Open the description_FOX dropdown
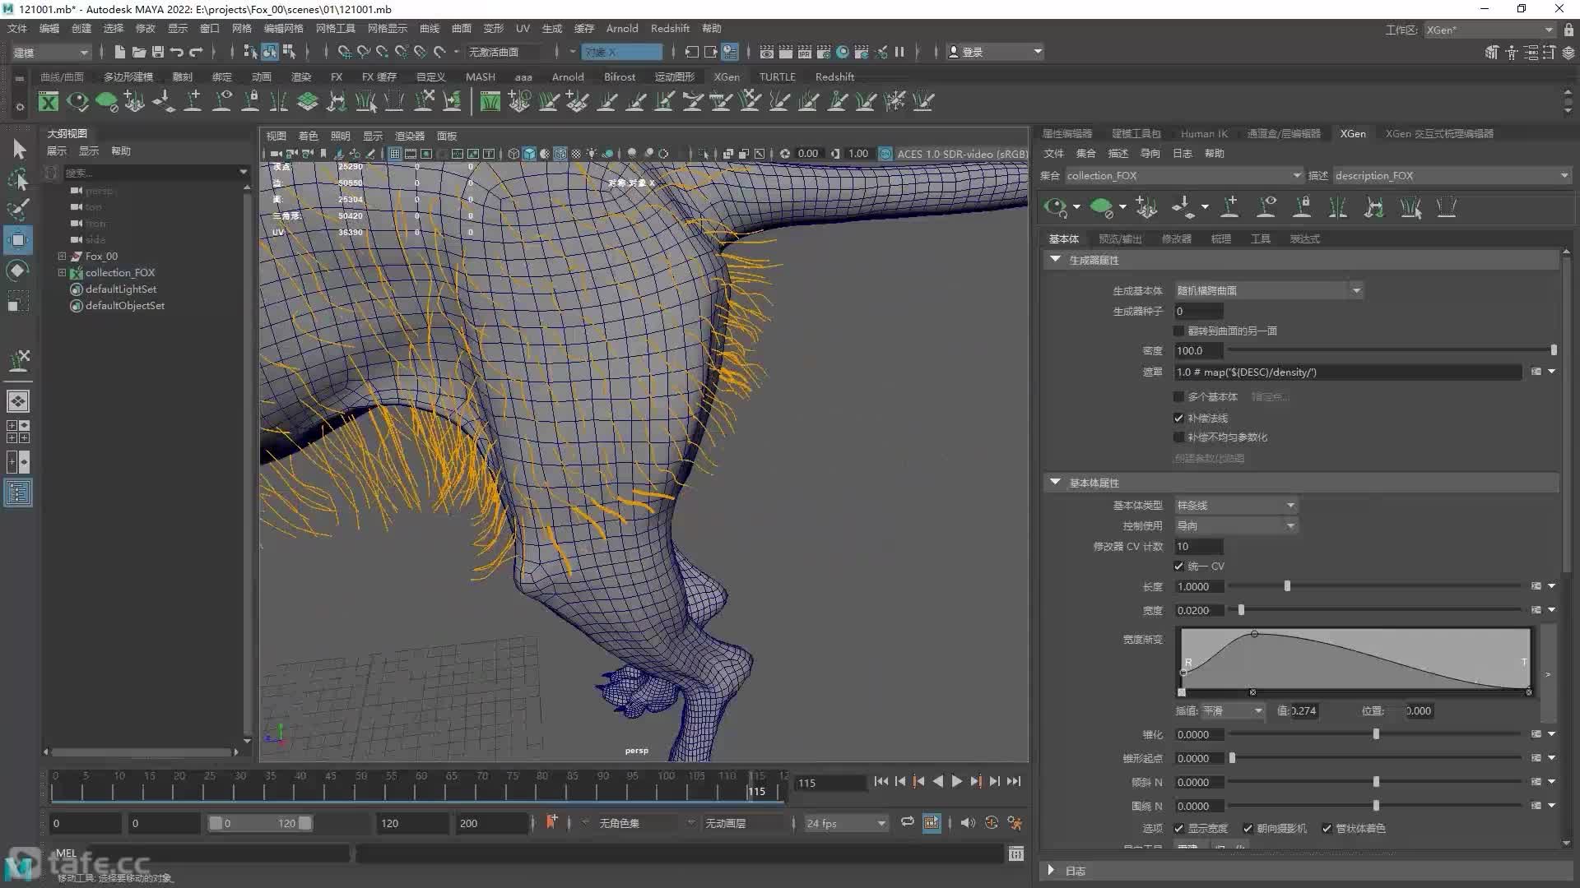Screen dimensions: 1580x888 coord(1452,175)
